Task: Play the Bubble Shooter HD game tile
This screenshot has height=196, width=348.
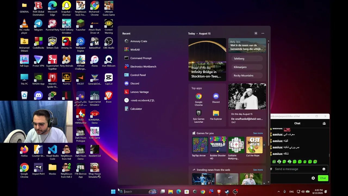Action: click(218, 148)
